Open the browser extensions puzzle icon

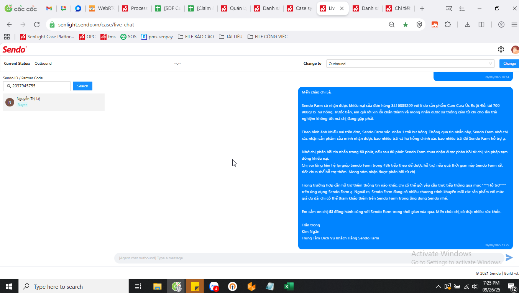coord(448,25)
